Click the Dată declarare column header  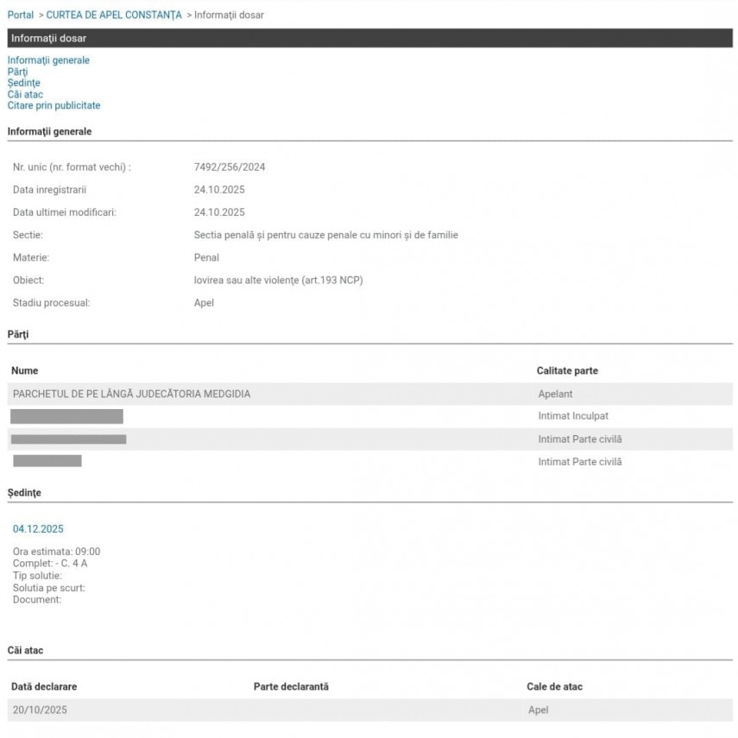(44, 686)
